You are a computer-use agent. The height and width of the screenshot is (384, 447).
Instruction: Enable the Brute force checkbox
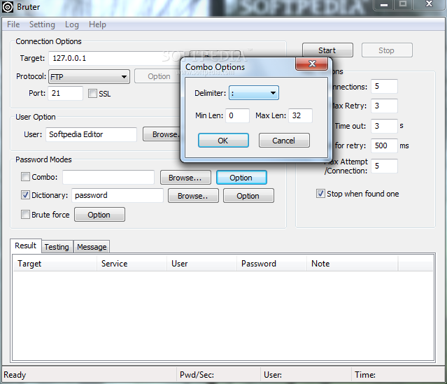coord(25,214)
